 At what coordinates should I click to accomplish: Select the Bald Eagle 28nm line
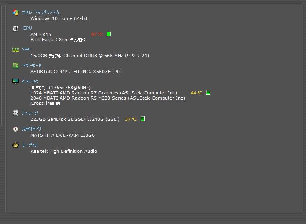click(58, 40)
